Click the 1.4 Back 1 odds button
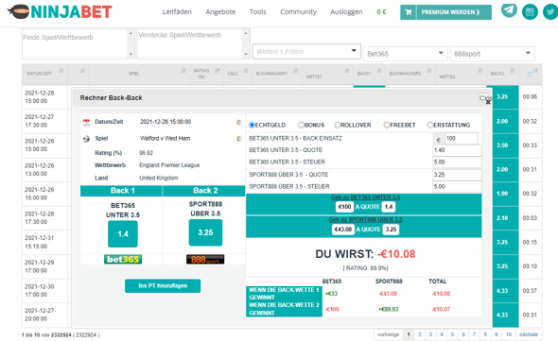The height and width of the screenshot is (341, 558). (123, 234)
